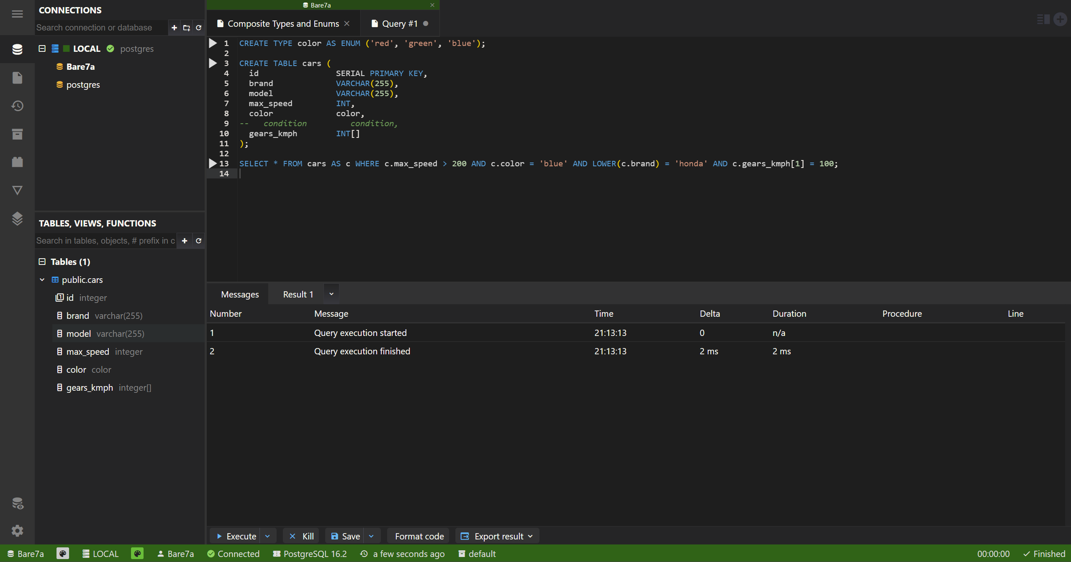Screen dimensions: 1071x562
Task: Open the SQL history sidebar icon
Action: click(x=17, y=106)
